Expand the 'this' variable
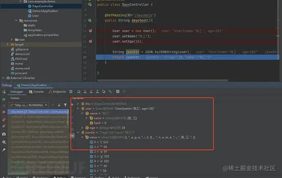 [78, 104]
